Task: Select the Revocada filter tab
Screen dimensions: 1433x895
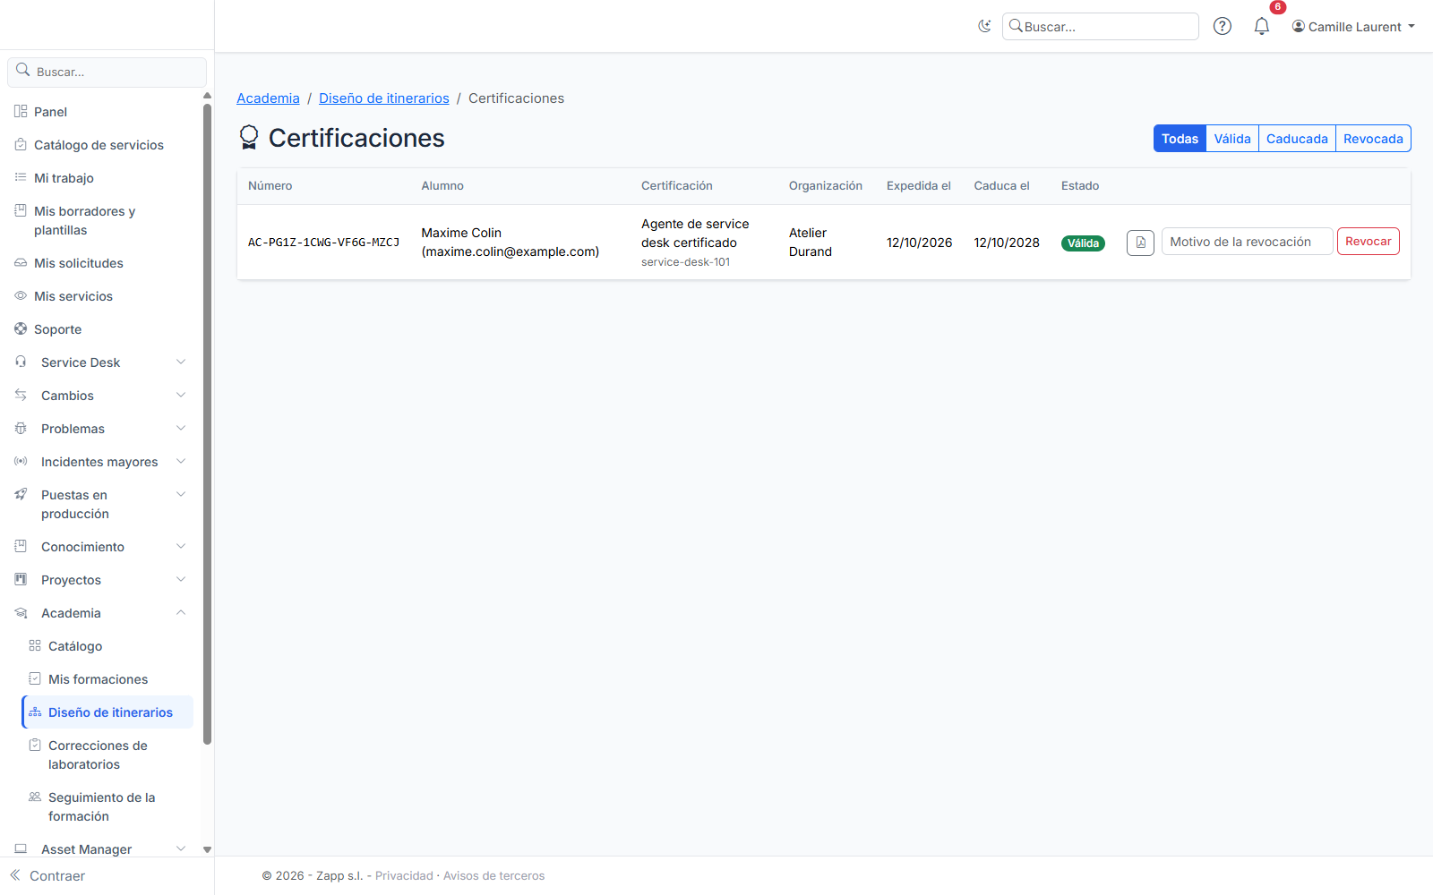Action: 1373,139
